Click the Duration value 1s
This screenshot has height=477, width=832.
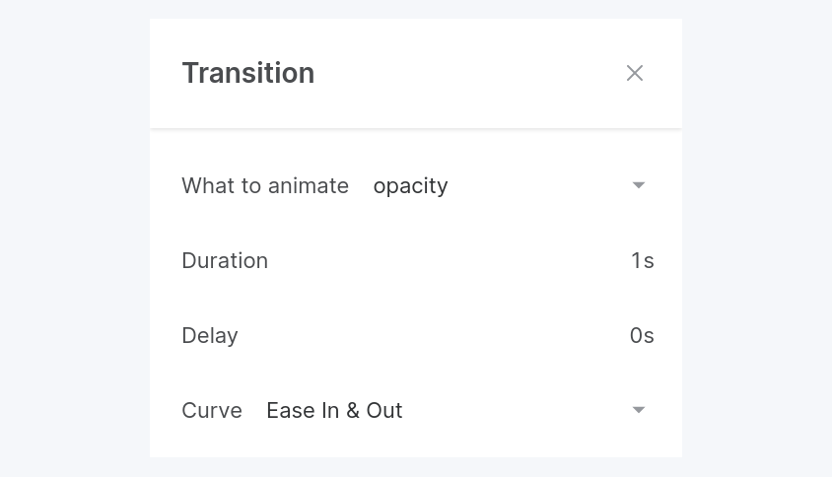[642, 261]
